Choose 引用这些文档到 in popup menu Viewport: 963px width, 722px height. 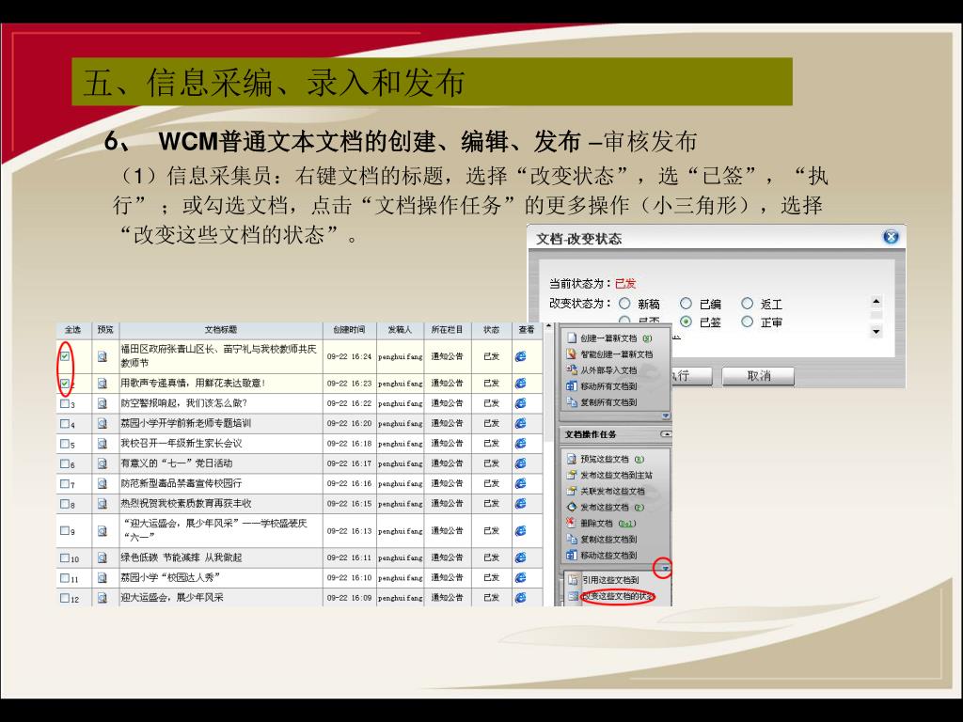[x=604, y=579]
